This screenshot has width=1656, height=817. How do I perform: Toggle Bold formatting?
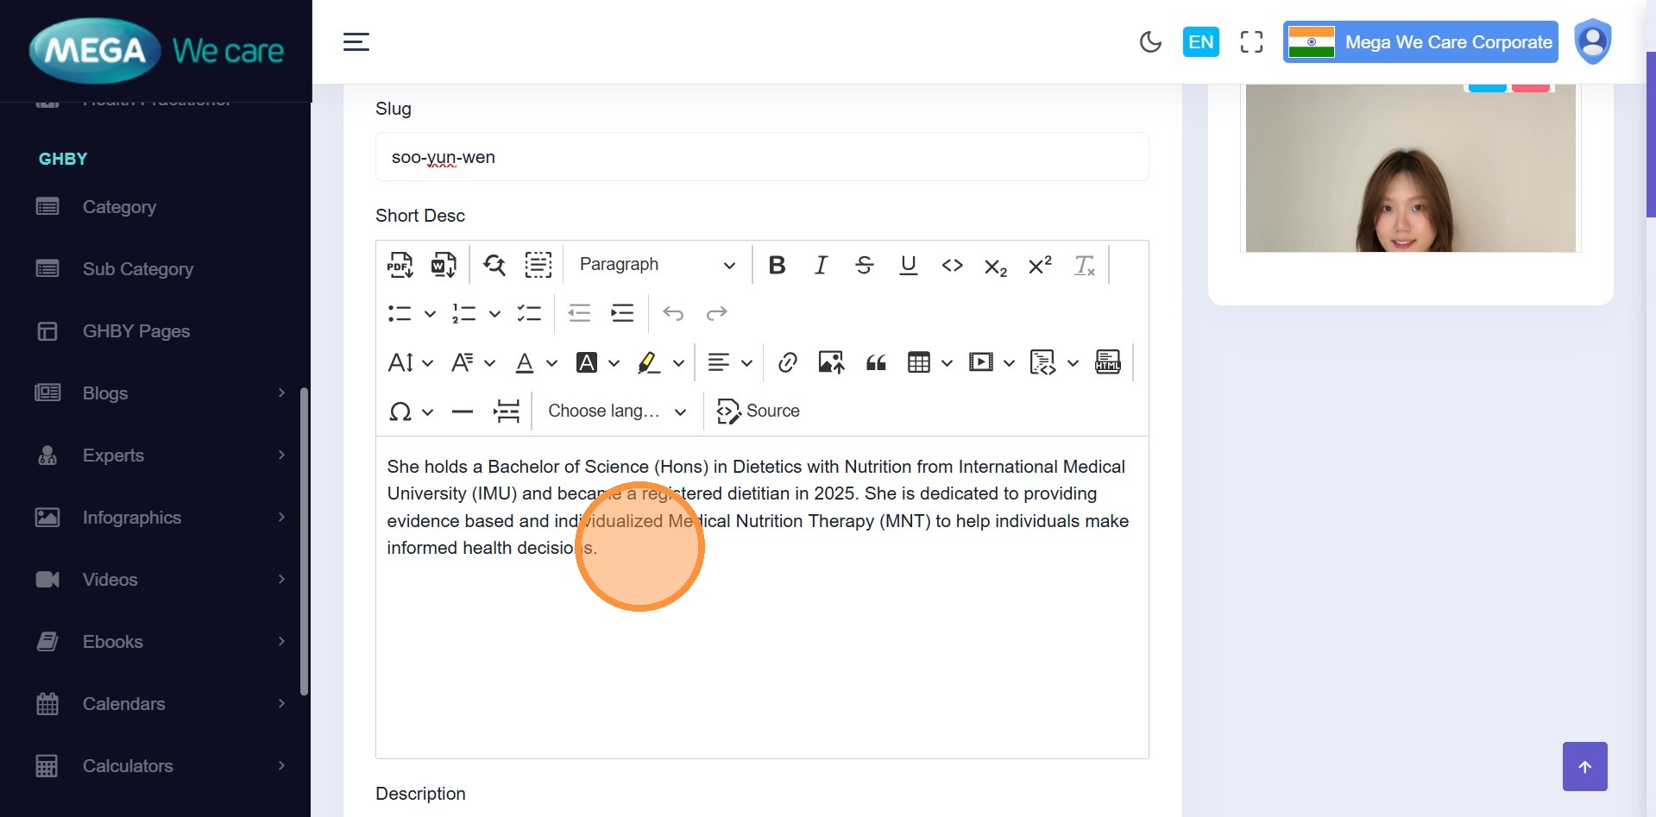(x=777, y=265)
